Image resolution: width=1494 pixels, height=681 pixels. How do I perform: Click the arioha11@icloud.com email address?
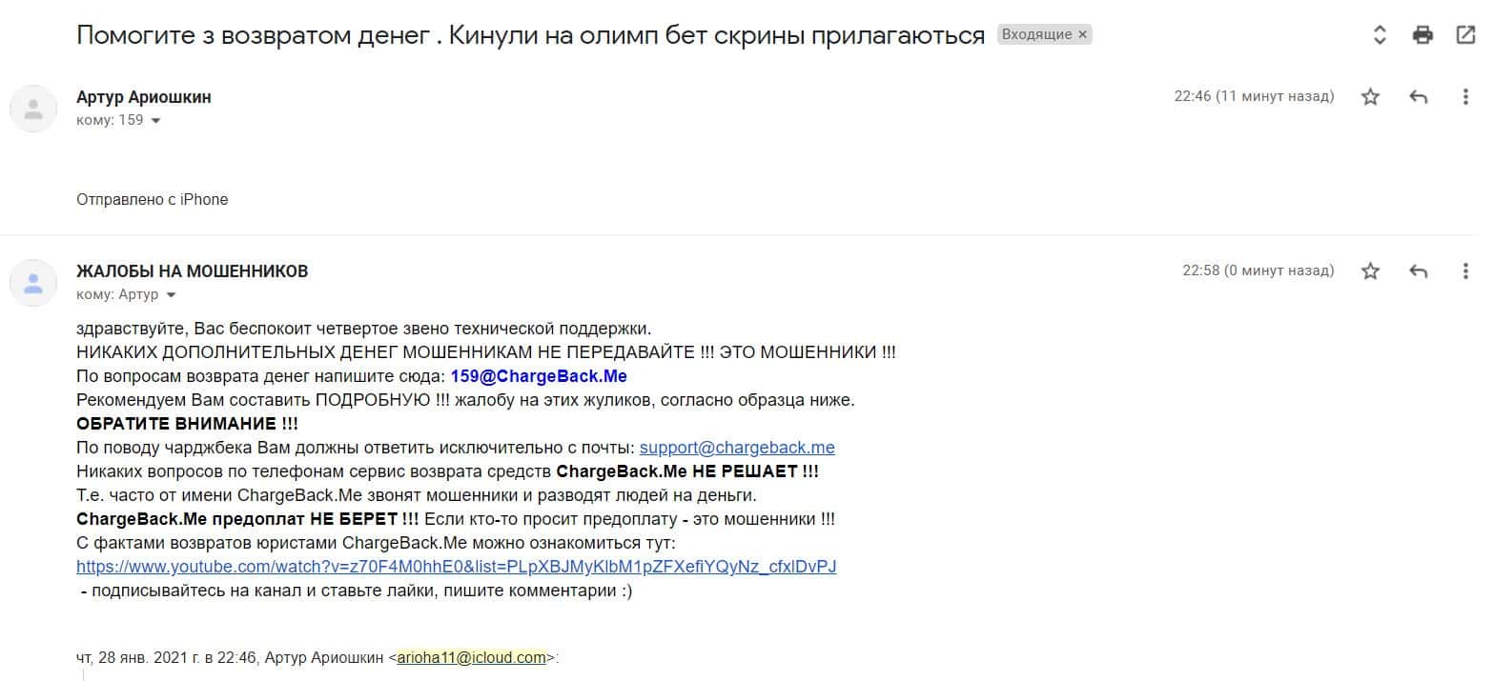tap(472, 657)
